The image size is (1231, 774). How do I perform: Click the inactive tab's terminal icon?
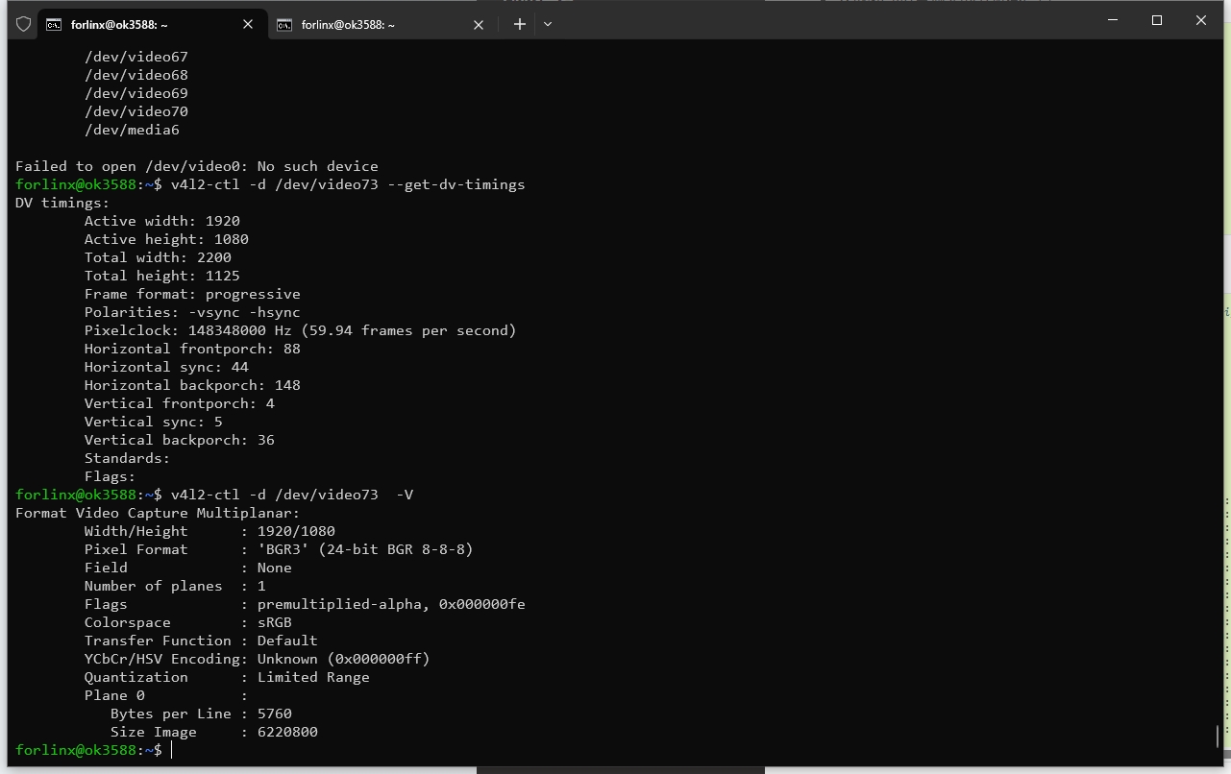[x=284, y=25]
